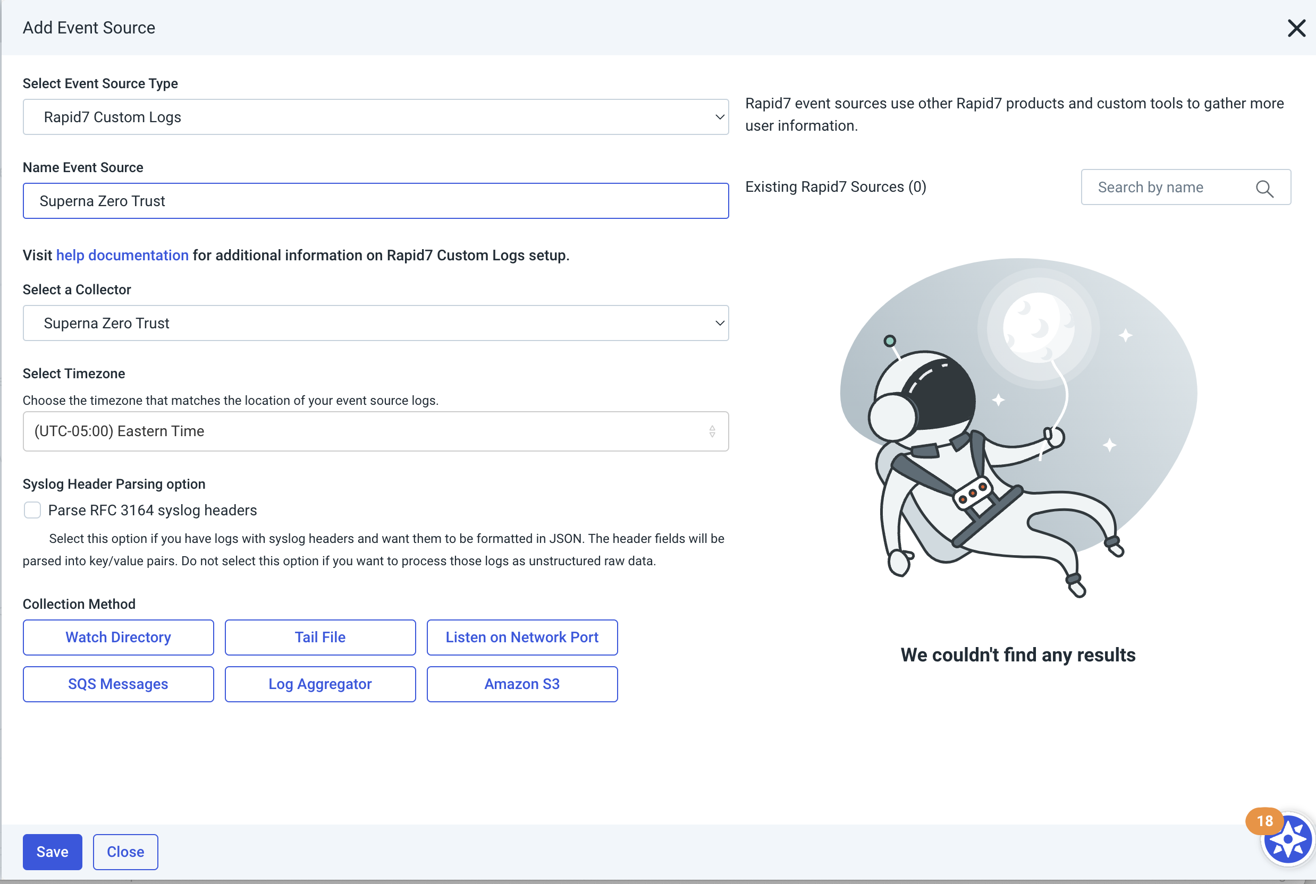Expand the Select Event Source Type dropdown
Image resolution: width=1316 pixels, height=884 pixels.
[x=375, y=117]
